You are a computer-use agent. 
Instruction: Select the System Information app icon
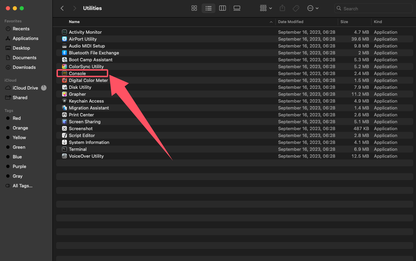tap(64, 142)
